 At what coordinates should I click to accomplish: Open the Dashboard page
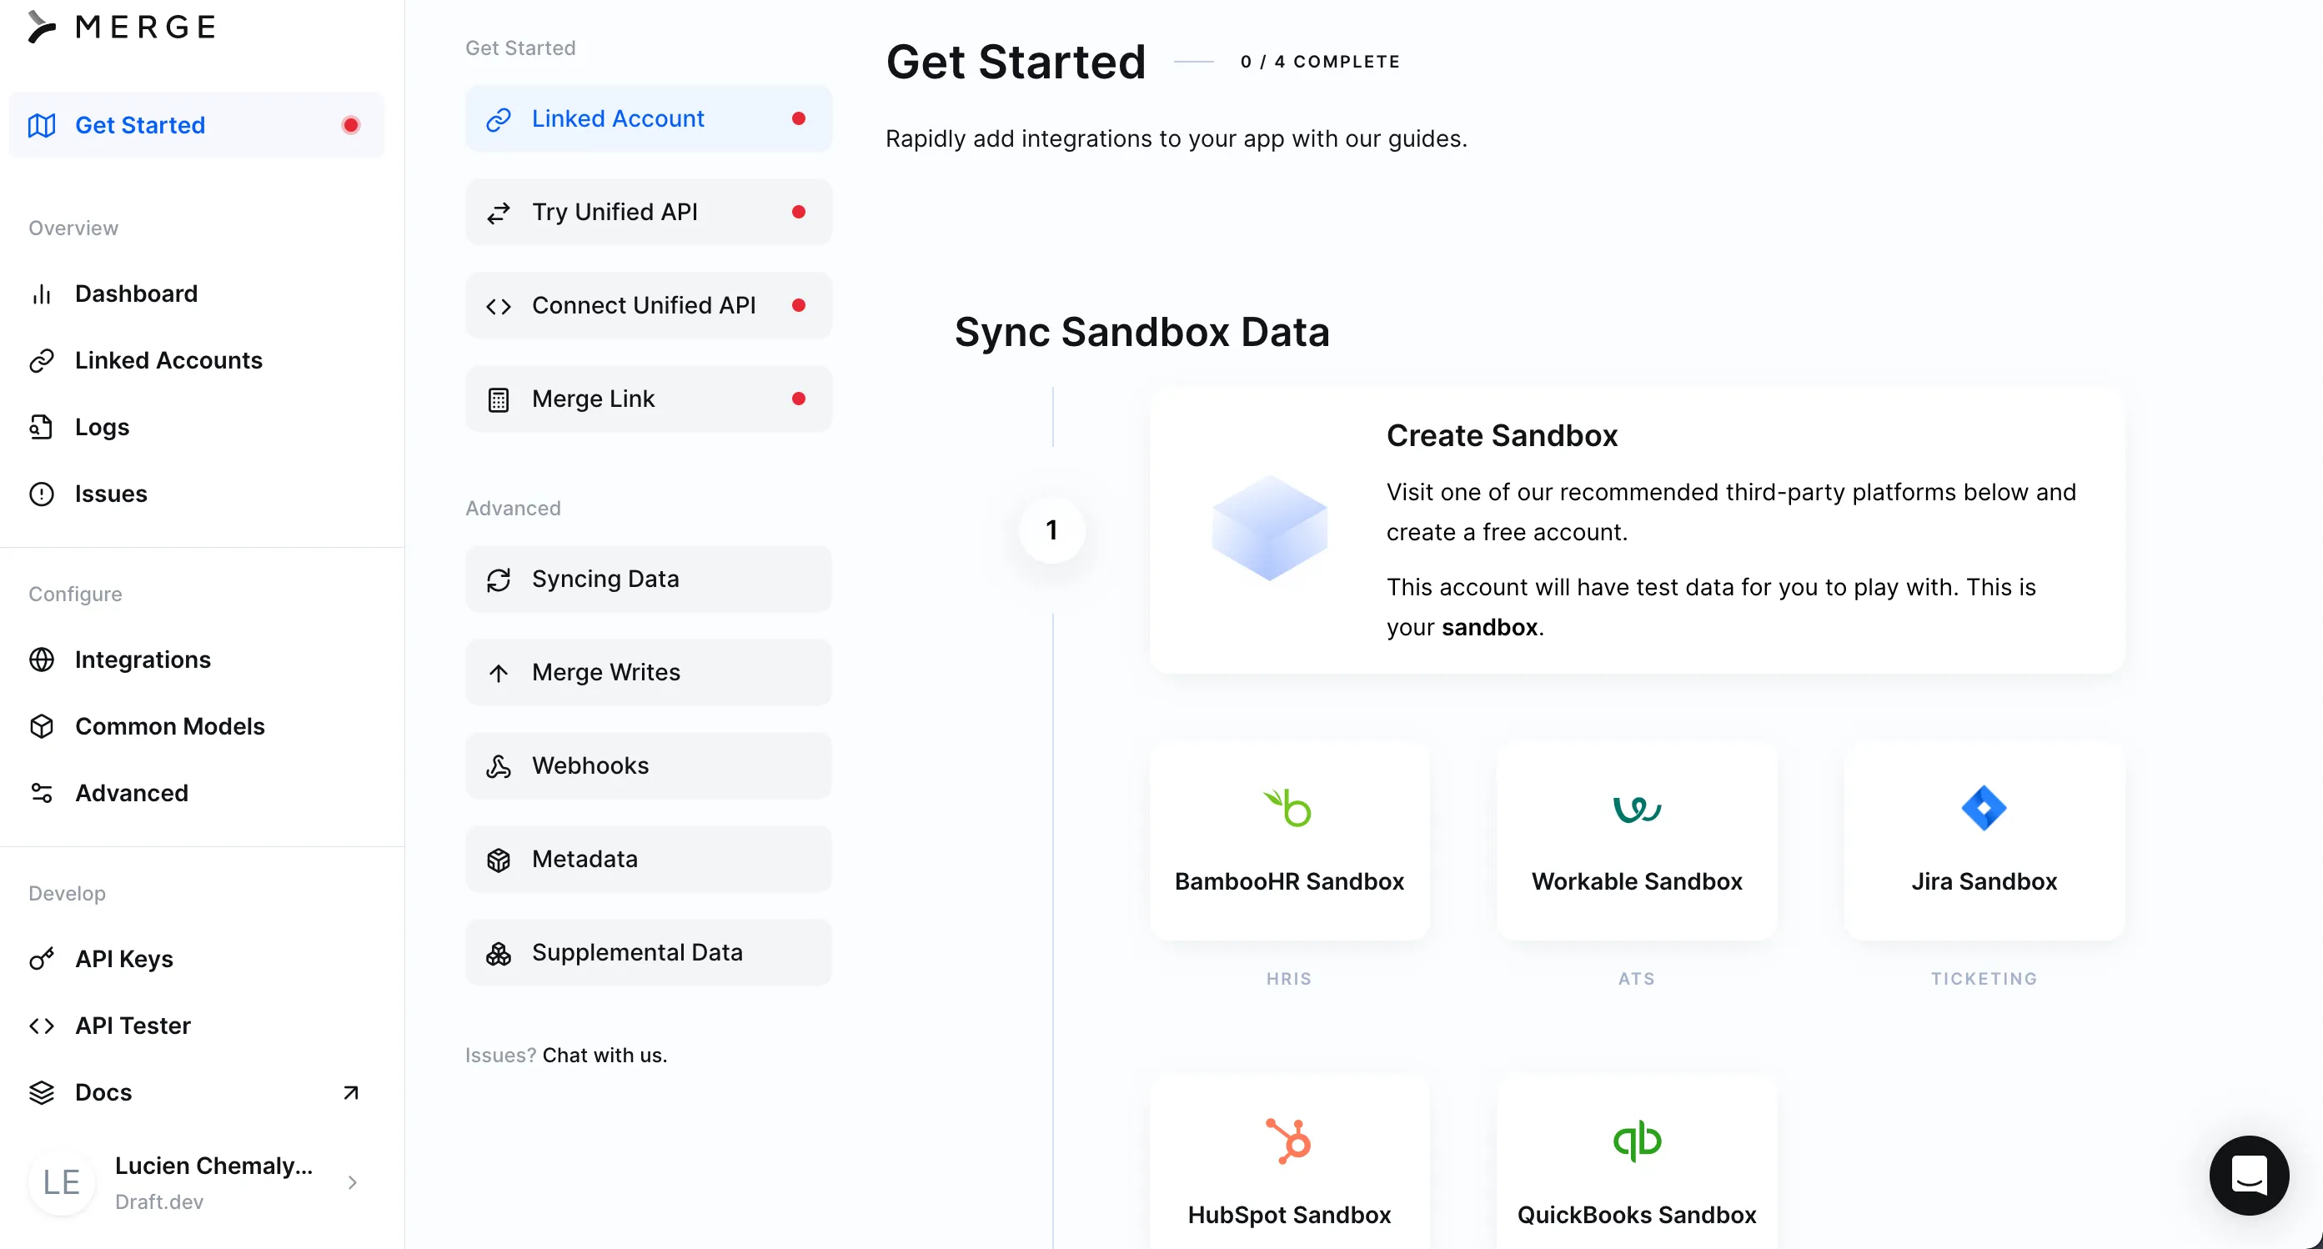[x=136, y=294]
